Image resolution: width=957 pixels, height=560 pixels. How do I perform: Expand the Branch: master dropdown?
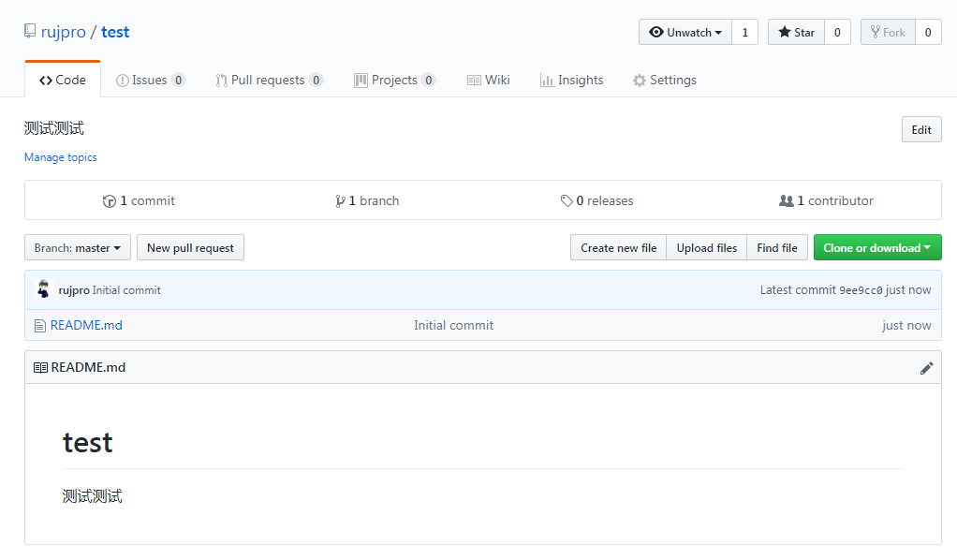tap(78, 248)
